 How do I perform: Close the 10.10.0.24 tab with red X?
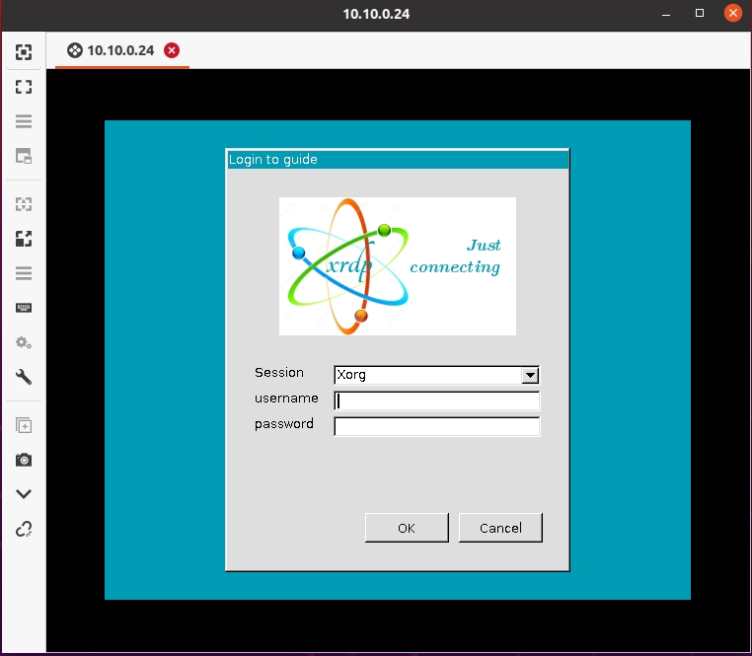click(x=172, y=50)
